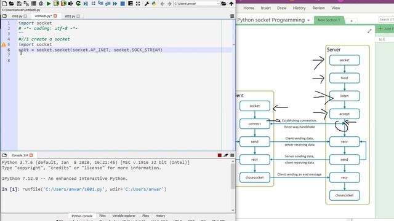This screenshot has height=221, width=394.
Task: Add a new OneNote section with plus
Action: point(352,21)
